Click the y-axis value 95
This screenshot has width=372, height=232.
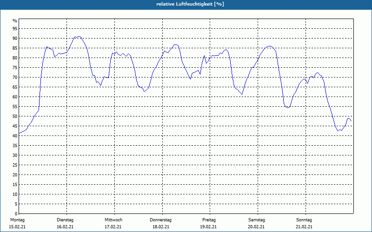coord(15,29)
